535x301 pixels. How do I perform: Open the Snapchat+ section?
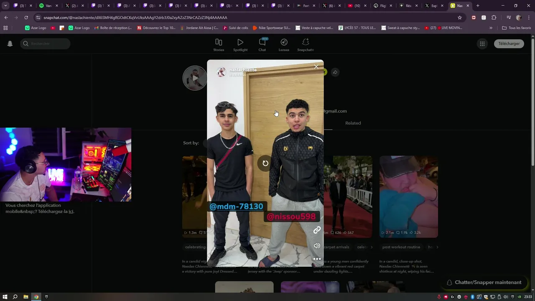click(x=306, y=45)
